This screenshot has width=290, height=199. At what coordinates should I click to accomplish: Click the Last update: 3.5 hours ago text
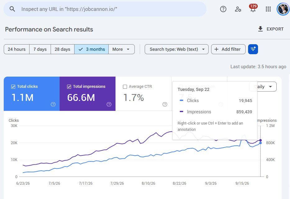point(258,67)
